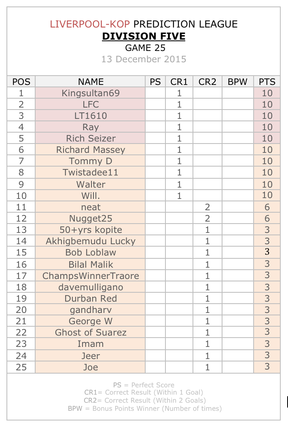This screenshot has width=288, height=431.
Task: Click the NAME column header
Action: [91, 82]
